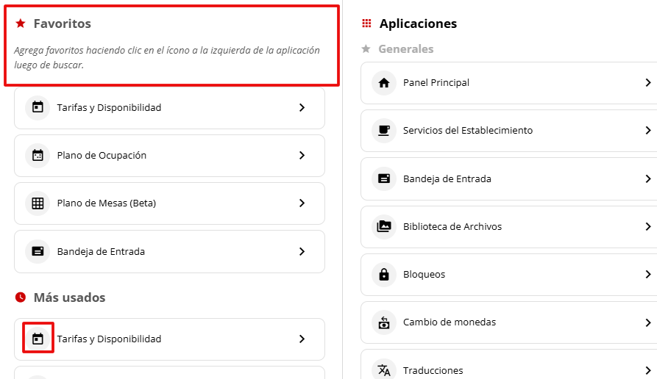Click the Generales category label
Viewport: 657px width, 379px height.
405,49
